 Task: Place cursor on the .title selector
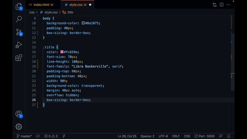tap(49, 47)
